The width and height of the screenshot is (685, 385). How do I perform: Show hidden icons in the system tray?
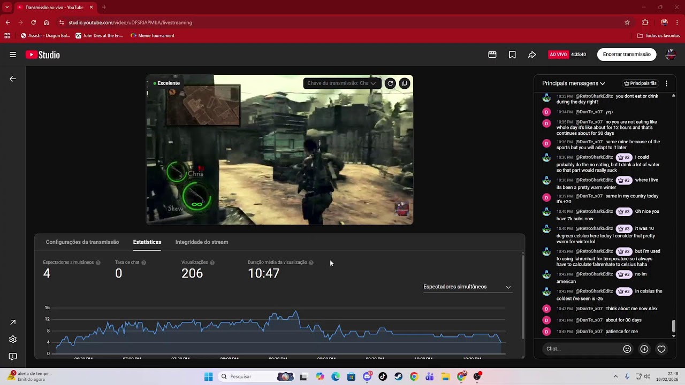[x=615, y=376]
